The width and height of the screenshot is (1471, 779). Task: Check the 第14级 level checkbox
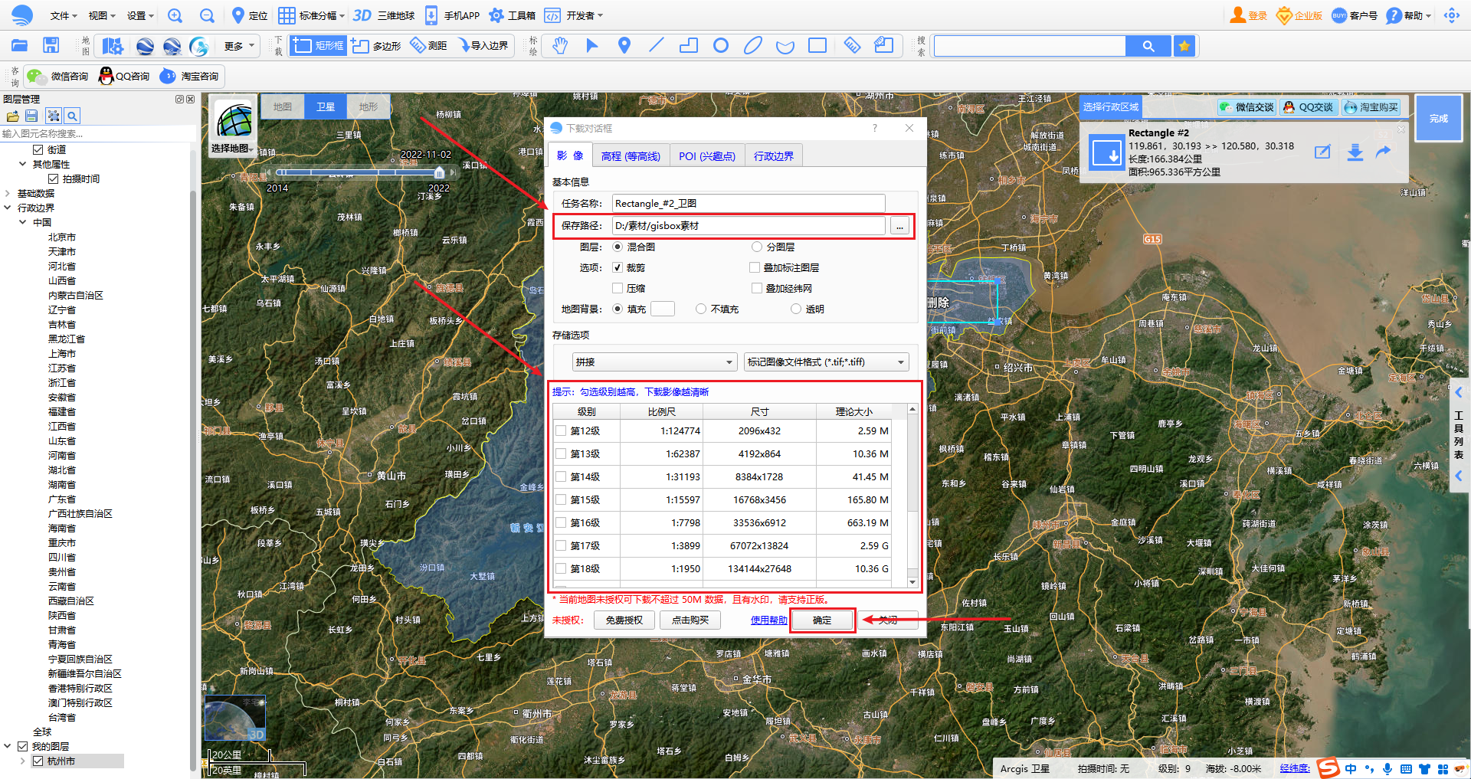[x=561, y=477]
